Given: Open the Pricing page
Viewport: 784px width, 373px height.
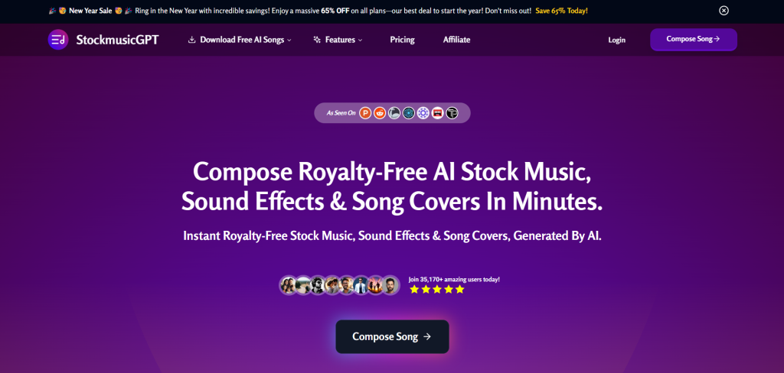Looking at the screenshot, I should tap(402, 40).
